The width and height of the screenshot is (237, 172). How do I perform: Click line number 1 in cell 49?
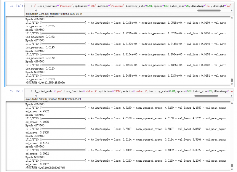[x=31, y=6]
